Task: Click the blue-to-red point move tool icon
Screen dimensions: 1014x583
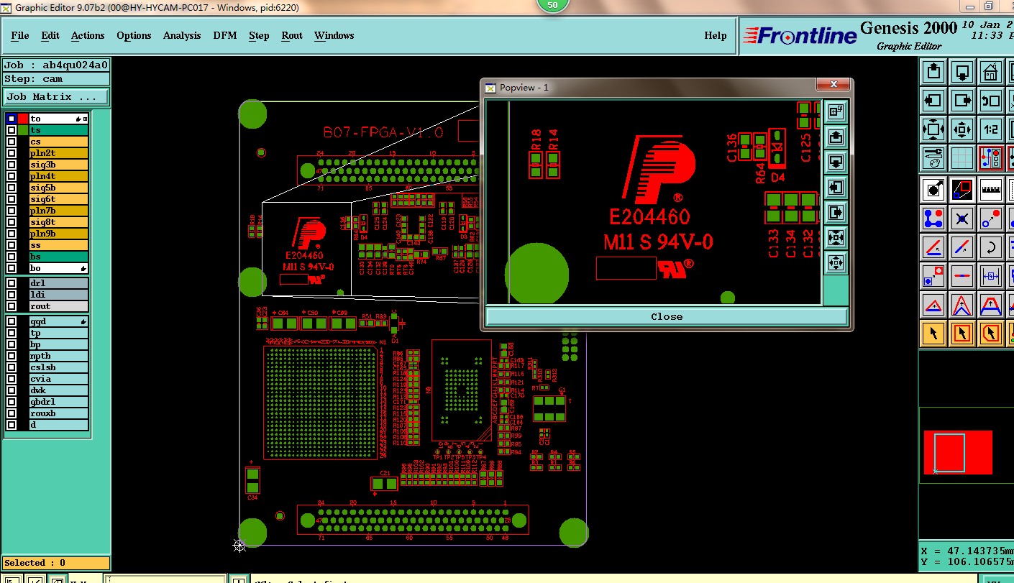Action: [991, 218]
